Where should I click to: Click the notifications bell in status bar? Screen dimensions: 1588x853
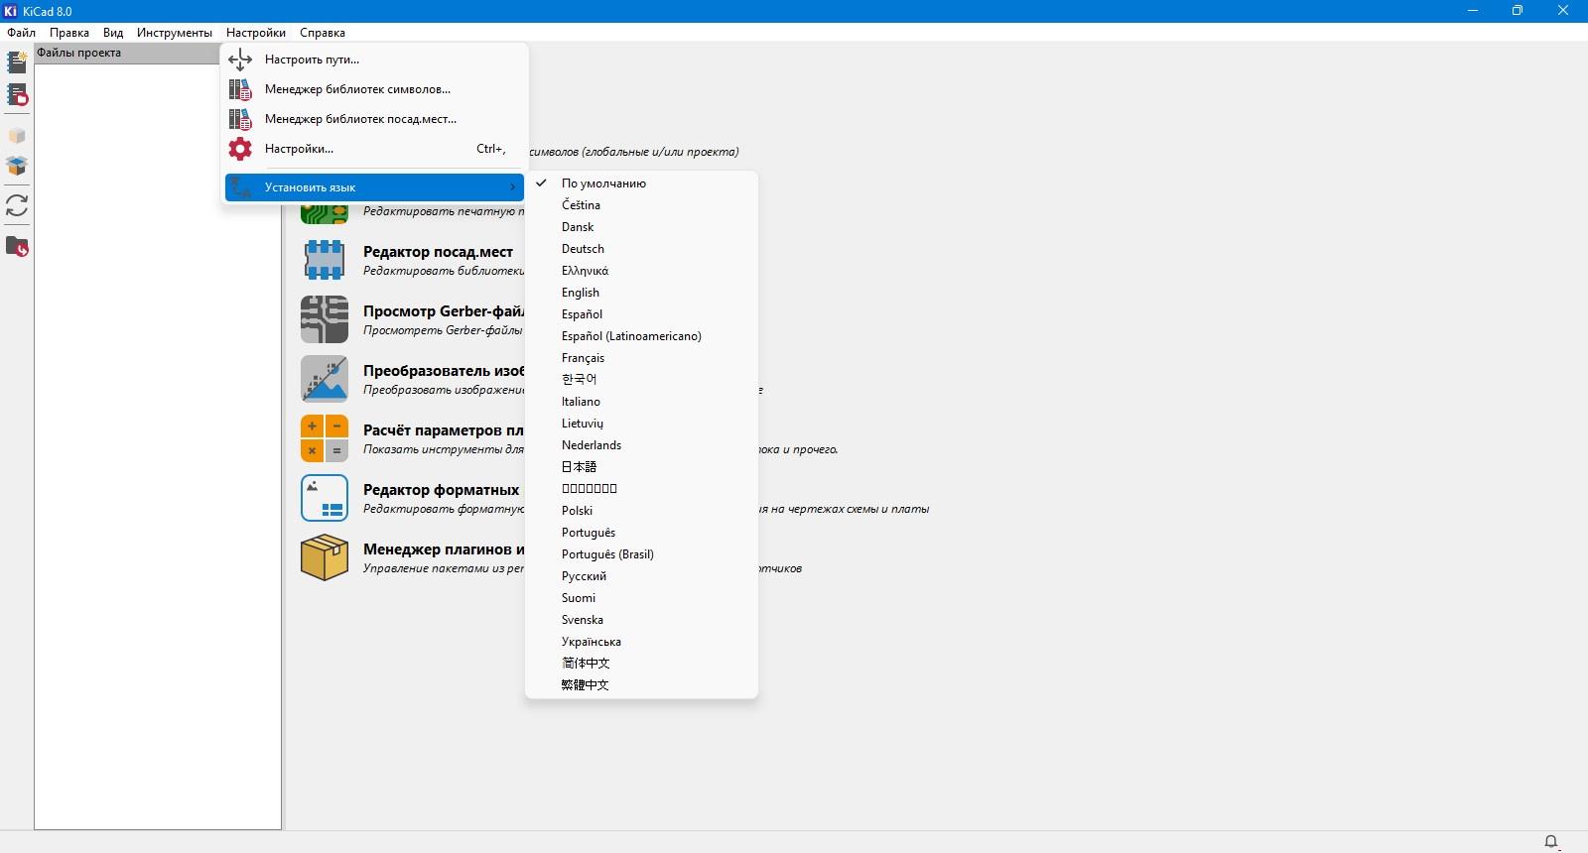click(1551, 842)
